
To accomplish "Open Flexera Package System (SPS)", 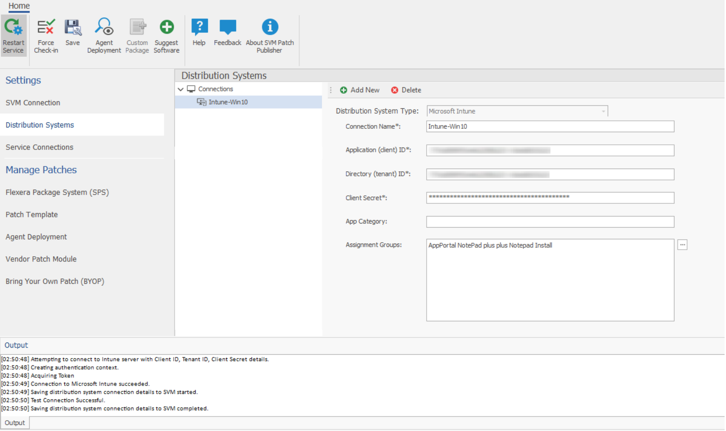I will point(57,192).
